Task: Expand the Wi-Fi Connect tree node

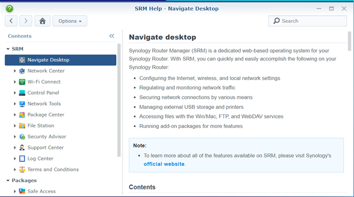Action: coord(15,82)
